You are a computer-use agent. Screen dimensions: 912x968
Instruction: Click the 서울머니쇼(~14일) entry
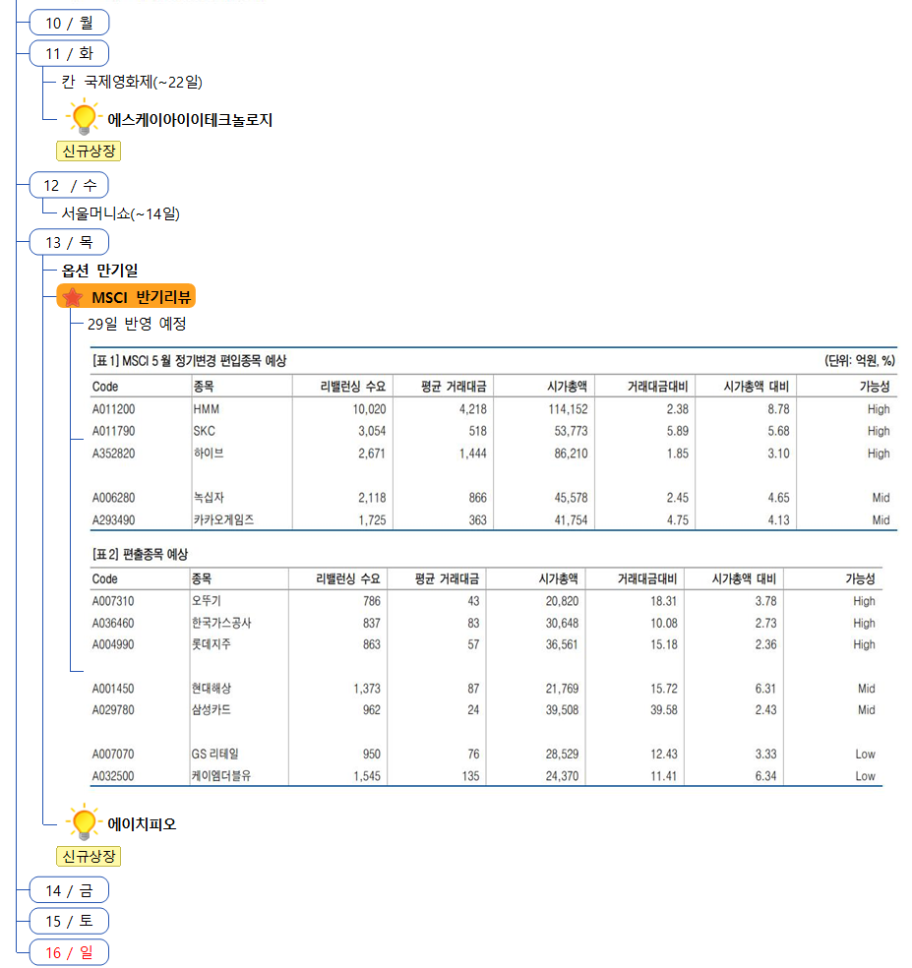click(120, 213)
